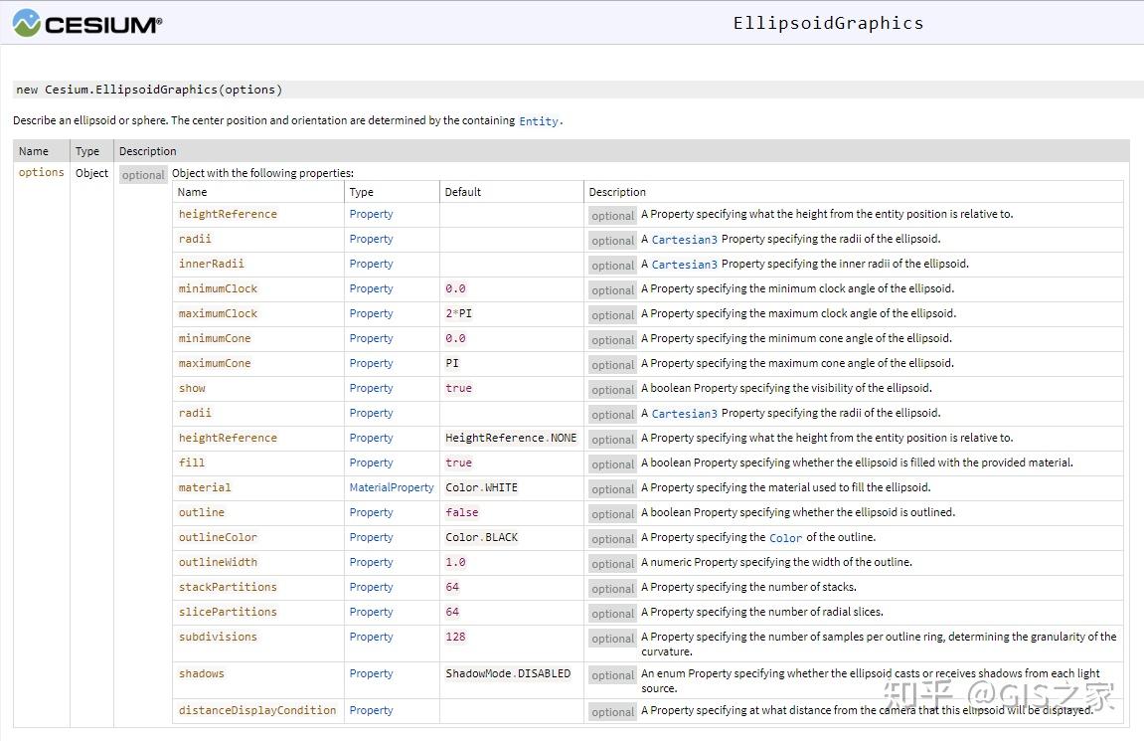Follow the Color link in outlineColor description

pos(785,538)
